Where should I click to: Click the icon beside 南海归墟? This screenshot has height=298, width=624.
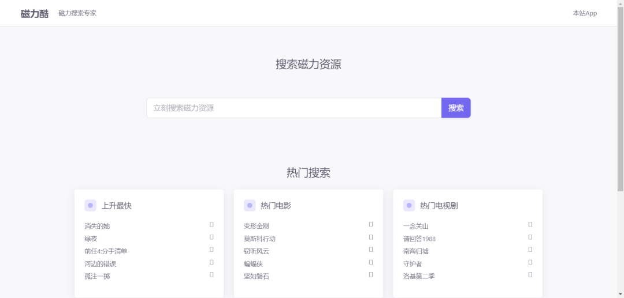coord(530,249)
